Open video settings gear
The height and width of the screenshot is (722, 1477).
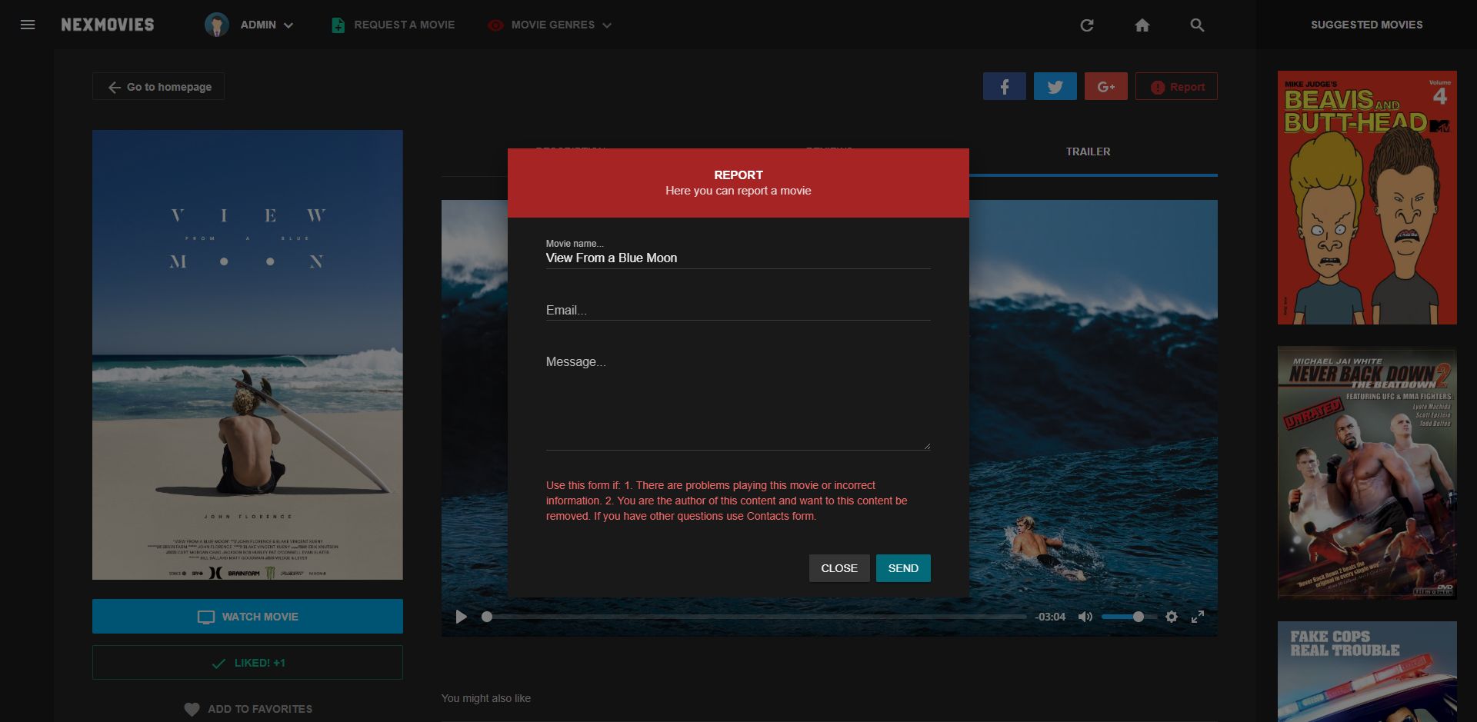click(x=1172, y=617)
